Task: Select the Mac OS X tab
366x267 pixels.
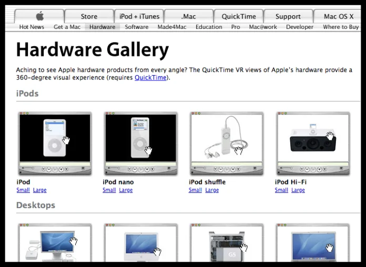Action: [339, 16]
